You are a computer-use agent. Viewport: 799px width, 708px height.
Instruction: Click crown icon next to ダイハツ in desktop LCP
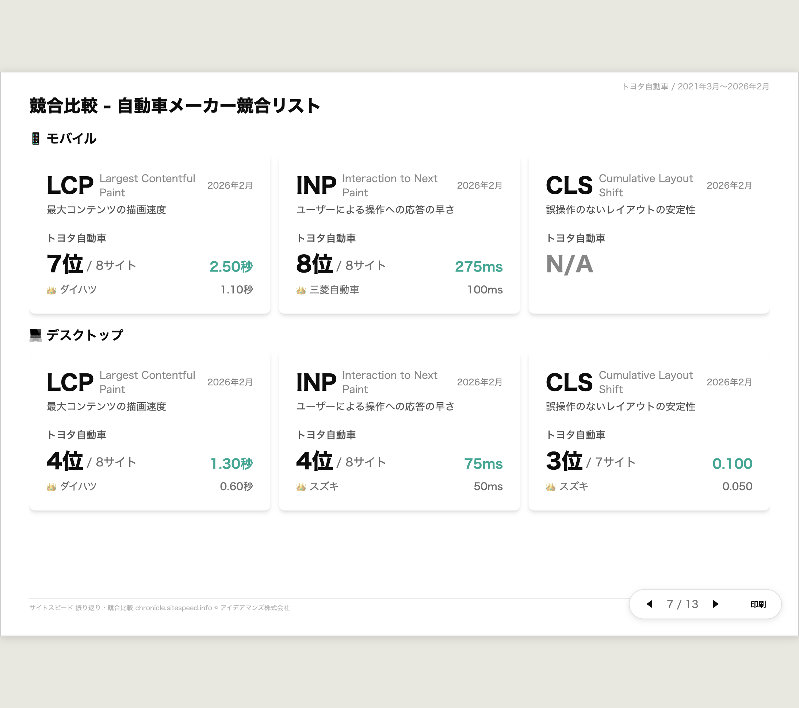point(51,487)
